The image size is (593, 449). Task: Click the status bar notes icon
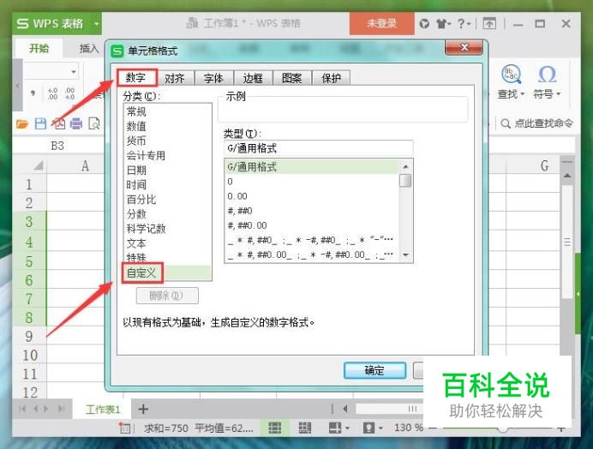point(124,428)
